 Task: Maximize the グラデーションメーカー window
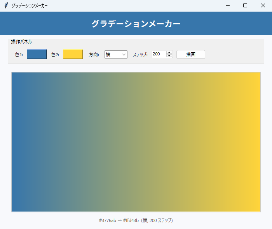tap(245, 5)
